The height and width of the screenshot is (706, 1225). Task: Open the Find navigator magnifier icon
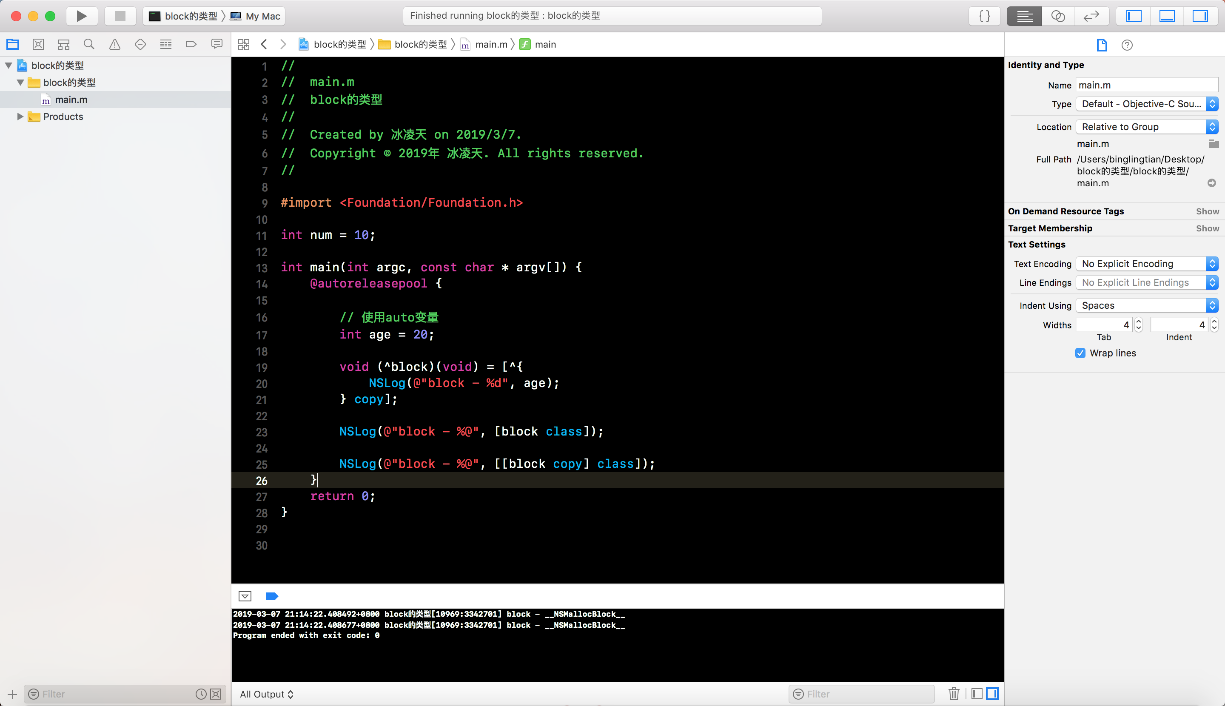(89, 45)
